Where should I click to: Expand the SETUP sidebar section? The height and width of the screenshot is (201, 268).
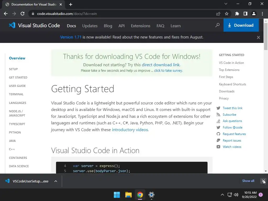click(13, 69)
